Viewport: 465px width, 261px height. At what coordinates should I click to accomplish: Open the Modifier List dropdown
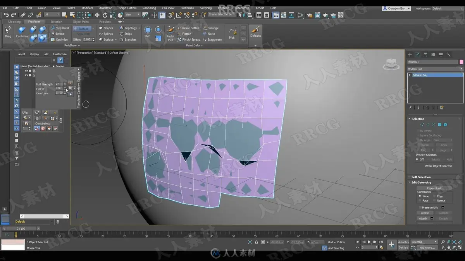pyautogui.click(x=435, y=69)
